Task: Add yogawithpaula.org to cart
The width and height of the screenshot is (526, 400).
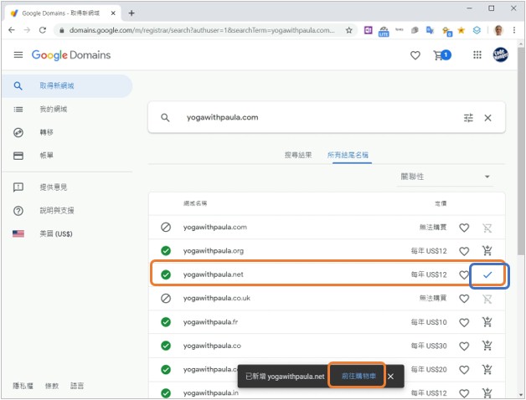Action: tap(487, 250)
